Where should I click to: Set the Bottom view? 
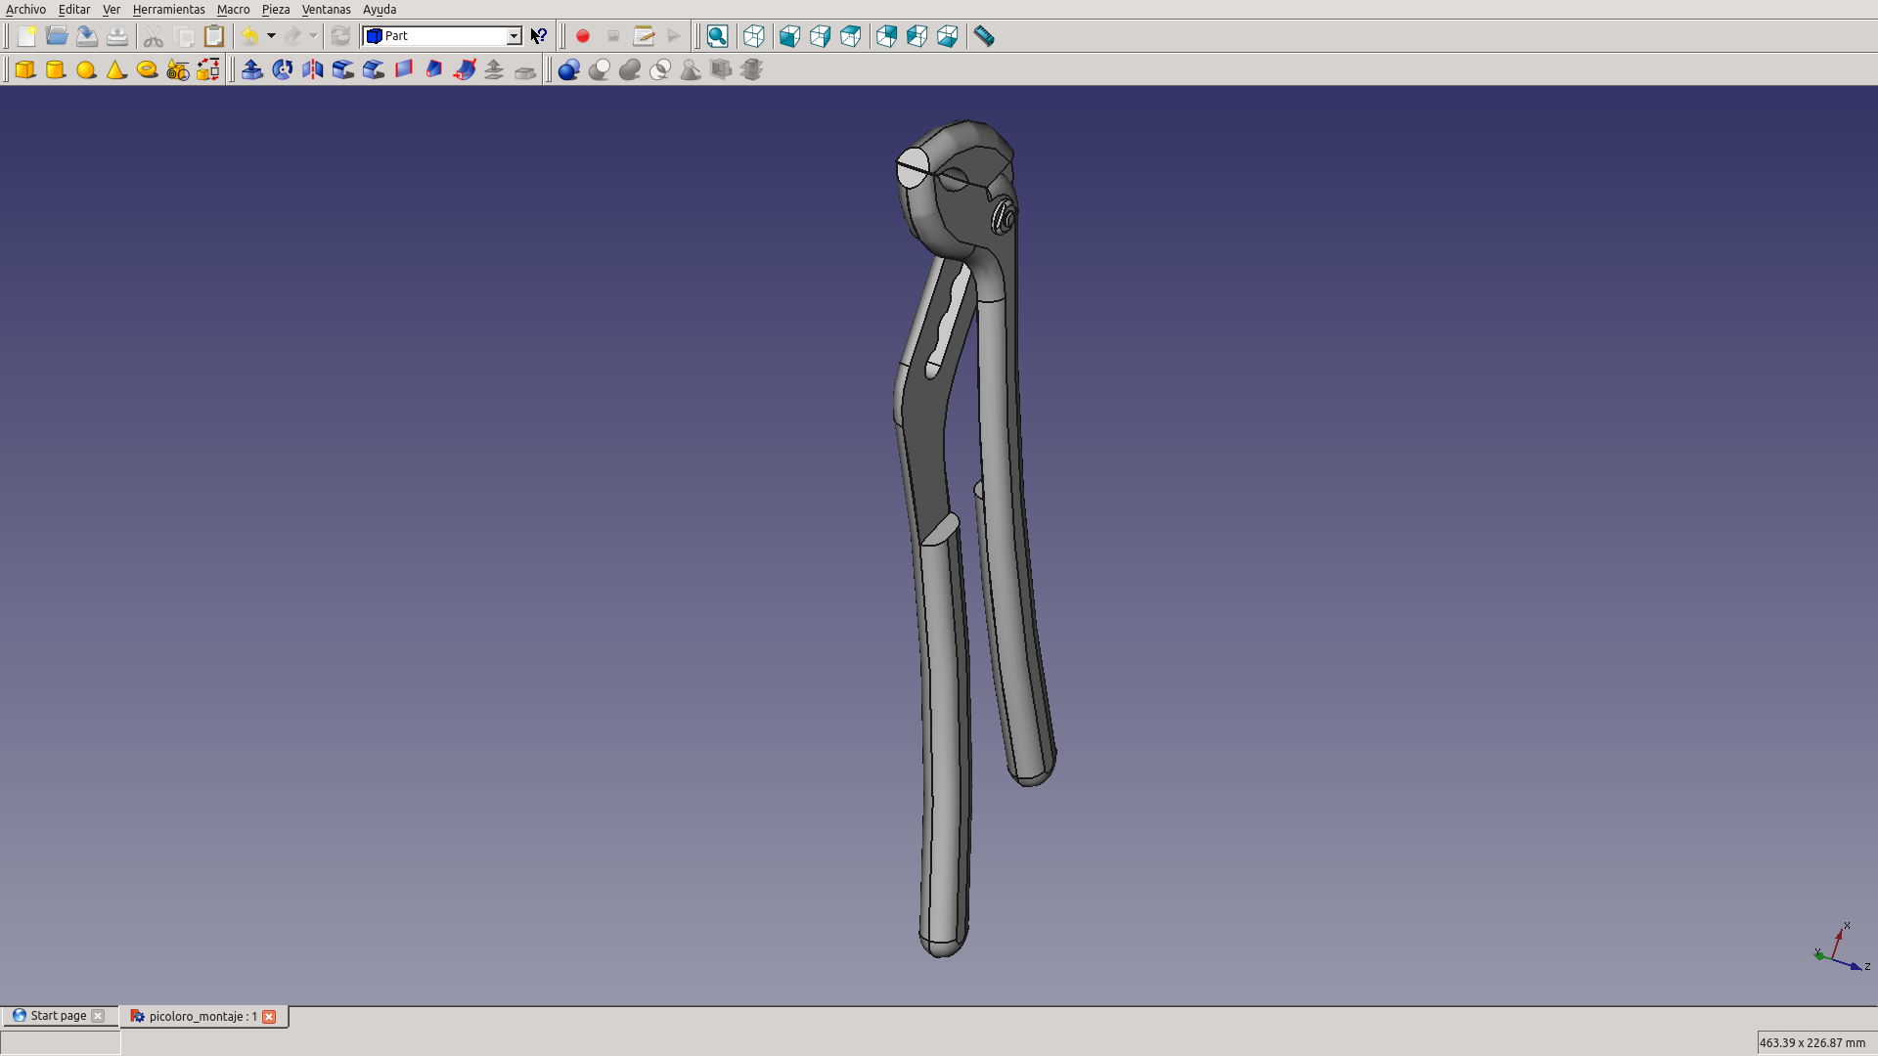coord(917,36)
